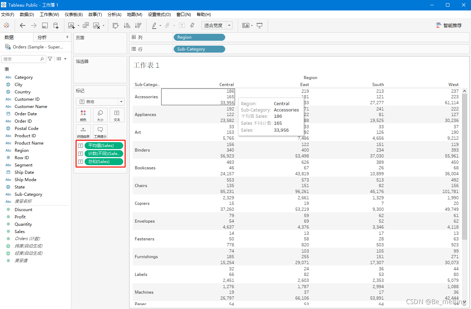Select the Profit measure field
Viewport: 471px width, 309px height.
tap(20, 217)
